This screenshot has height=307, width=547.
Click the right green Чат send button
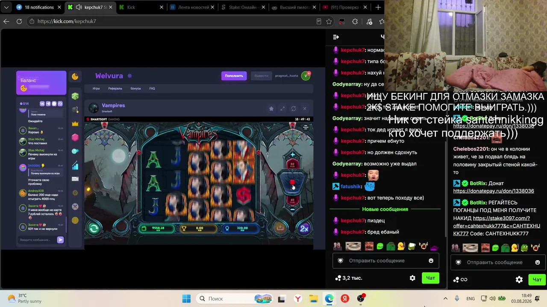point(537,280)
